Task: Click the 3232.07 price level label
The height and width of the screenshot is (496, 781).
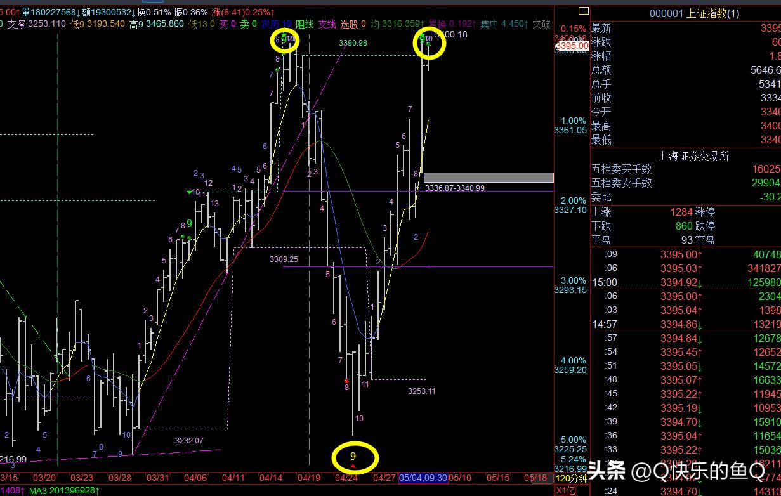Action: click(x=189, y=440)
